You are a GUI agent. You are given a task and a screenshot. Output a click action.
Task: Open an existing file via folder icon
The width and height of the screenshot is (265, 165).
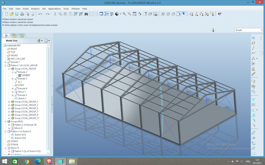coord(11,14)
